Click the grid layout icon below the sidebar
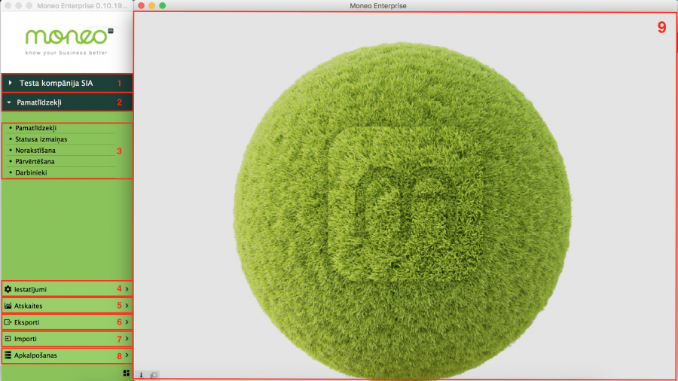 coord(126,373)
